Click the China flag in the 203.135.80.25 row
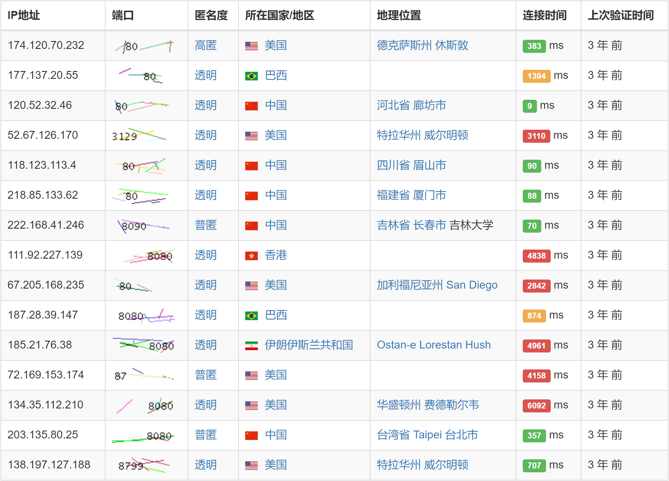 pyautogui.click(x=251, y=435)
